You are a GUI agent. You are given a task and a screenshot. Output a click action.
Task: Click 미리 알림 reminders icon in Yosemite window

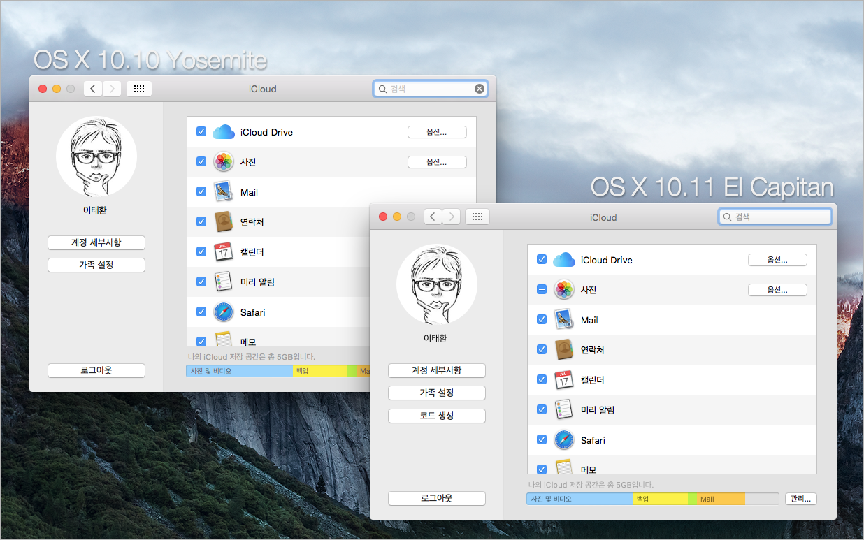pos(223,282)
